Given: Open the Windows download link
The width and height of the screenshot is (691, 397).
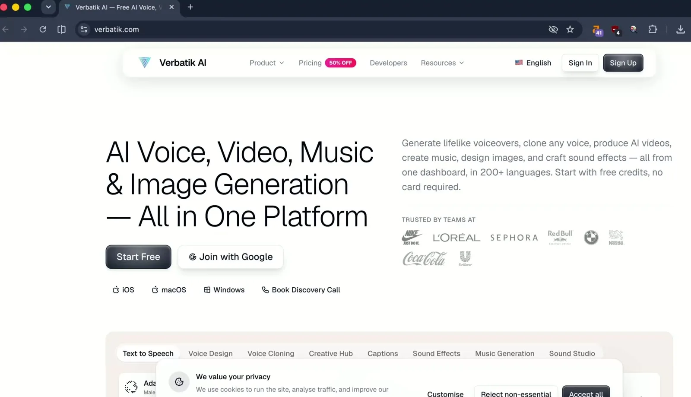Looking at the screenshot, I should click(224, 290).
